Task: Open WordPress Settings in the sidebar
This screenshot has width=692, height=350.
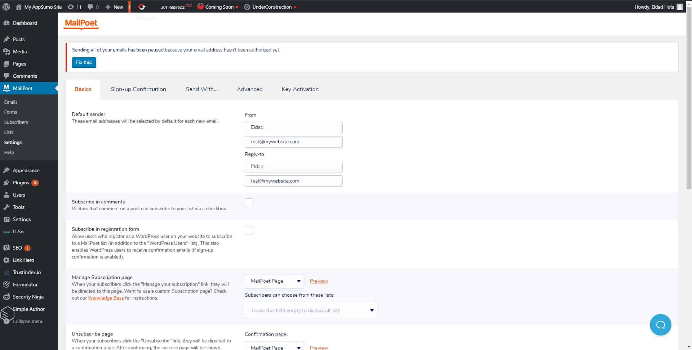Action: pos(22,220)
